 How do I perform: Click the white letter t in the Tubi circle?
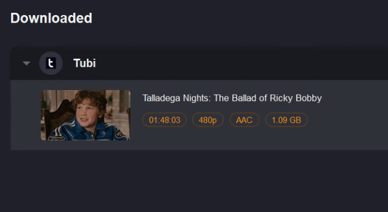51,63
